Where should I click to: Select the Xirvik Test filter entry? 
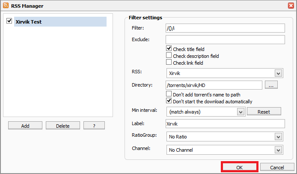pos(60,22)
